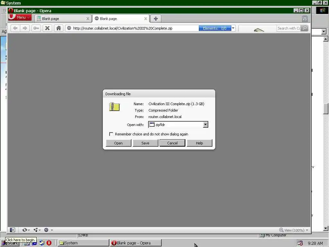Click Help in the download dialog
The image size is (329, 247).
coord(199,143)
